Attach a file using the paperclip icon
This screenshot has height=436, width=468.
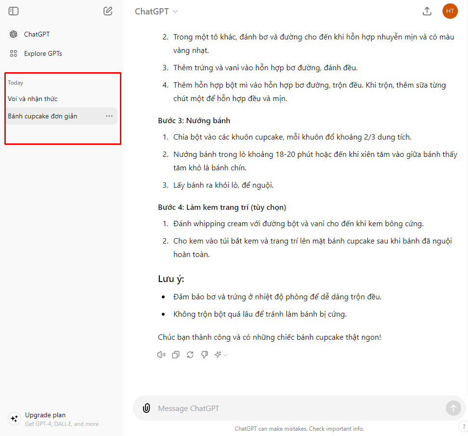click(x=146, y=408)
